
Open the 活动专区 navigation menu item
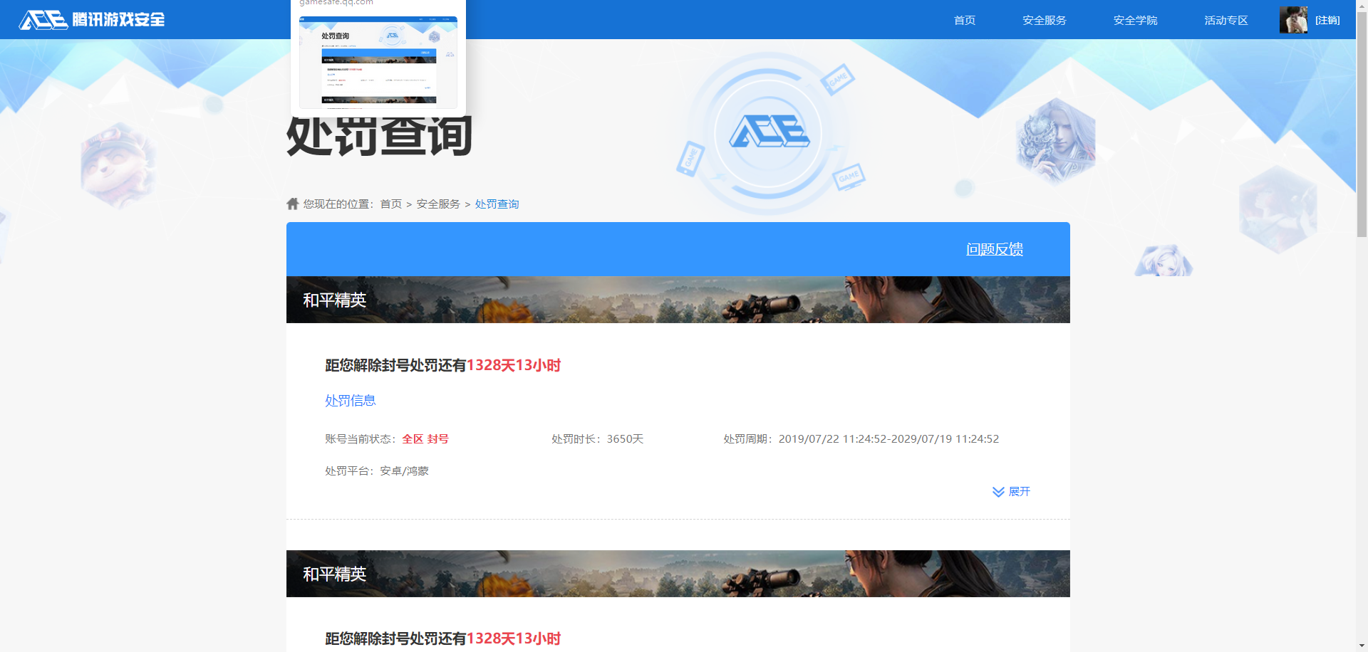point(1225,20)
